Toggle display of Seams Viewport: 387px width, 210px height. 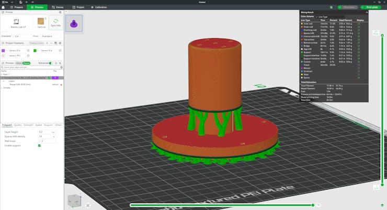tap(359, 78)
